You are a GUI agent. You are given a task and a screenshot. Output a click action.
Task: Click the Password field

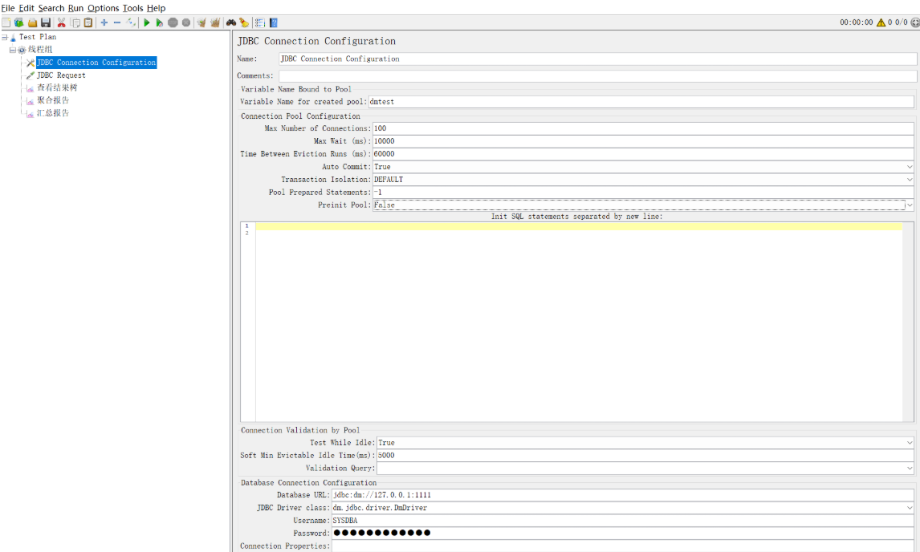click(622, 534)
